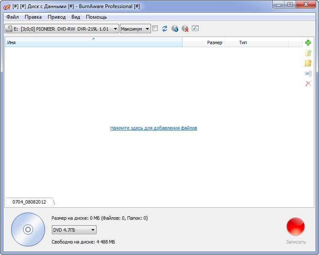Sort by the Тип column header
This screenshot has height=255, width=319.
pyautogui.click(x=257, y=42)
